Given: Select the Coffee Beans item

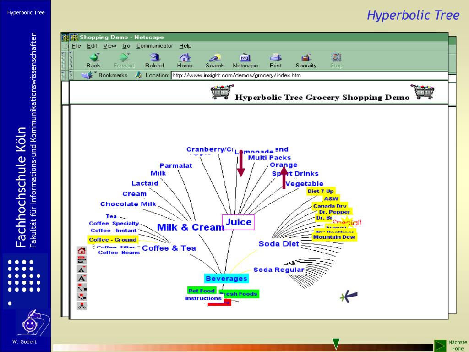Looking at the screenshot, I should pos(119,253).
